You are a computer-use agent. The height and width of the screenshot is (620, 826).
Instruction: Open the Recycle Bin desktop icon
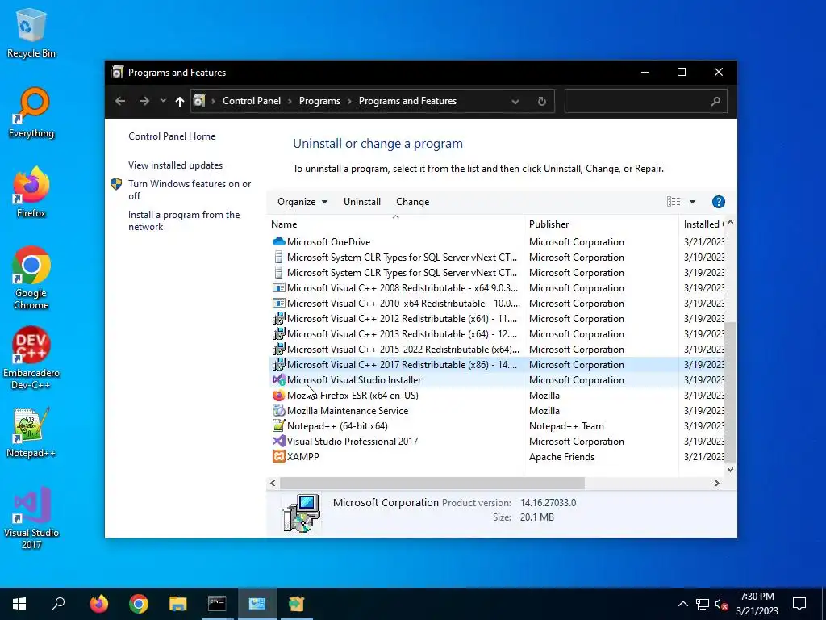click(x=31, y=32)
